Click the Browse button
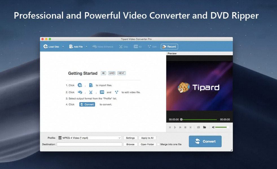Viewport: 277px width, 169px height. coord(130,144)
